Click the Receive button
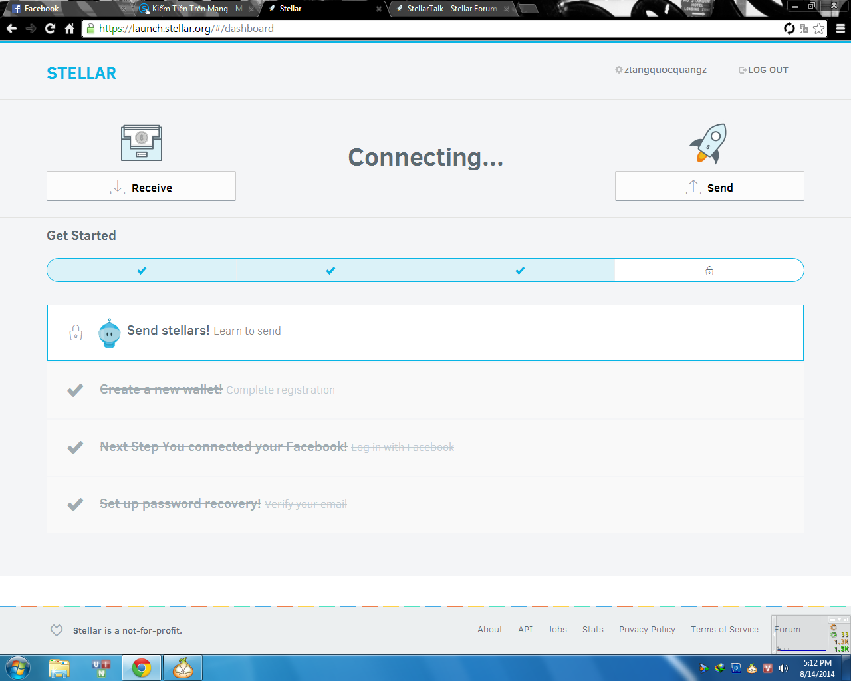Viewport: 851px width, 681px height. (141, 186)
